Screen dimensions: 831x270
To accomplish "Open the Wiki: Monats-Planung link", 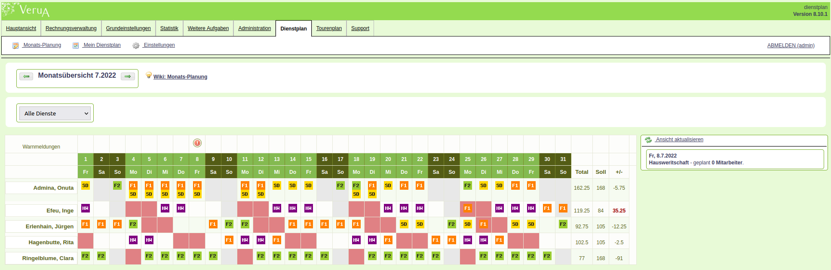I will coord(180,77).
